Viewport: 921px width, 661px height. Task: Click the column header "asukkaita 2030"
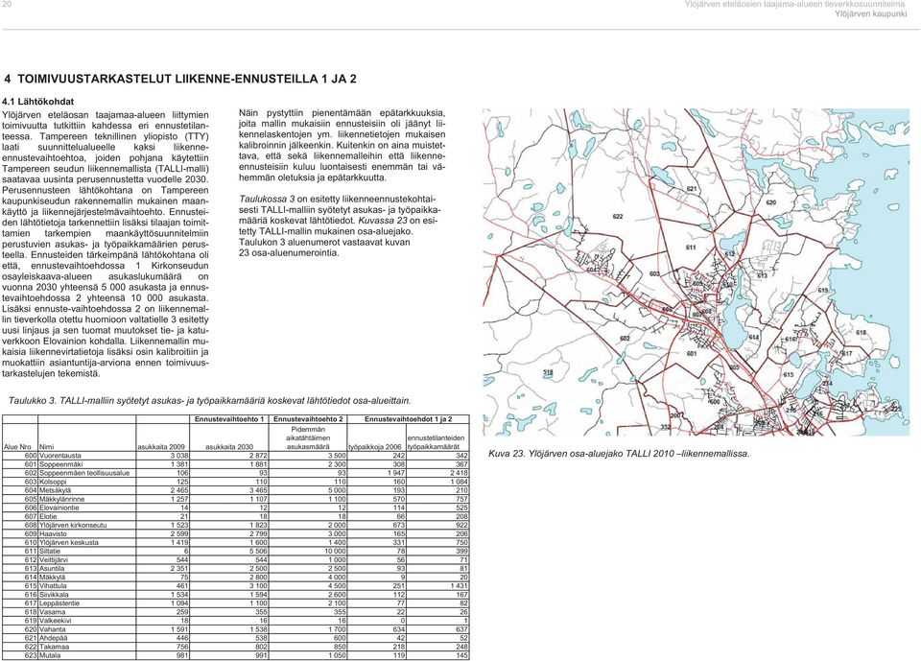[x=229, y=447]
